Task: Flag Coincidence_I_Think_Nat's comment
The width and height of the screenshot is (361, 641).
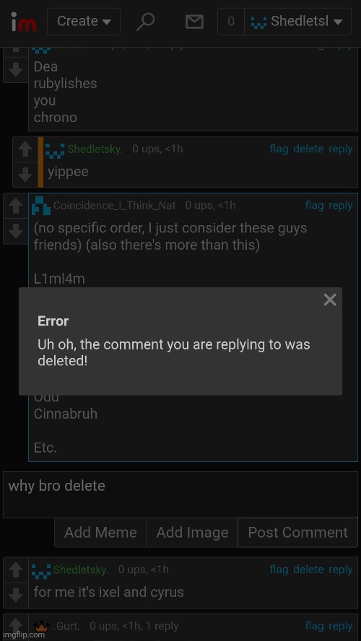Action: click(x=314, y=205)
